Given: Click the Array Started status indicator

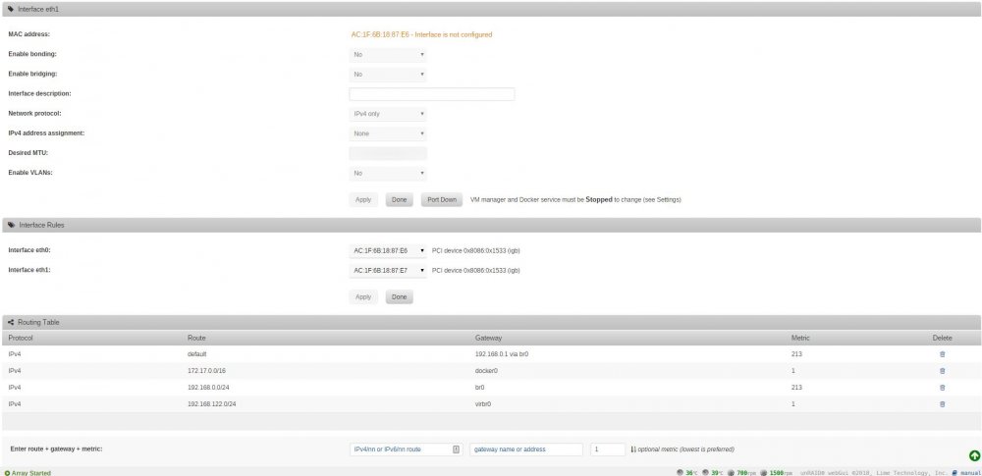Looking at the screenshot, I should (x=27, y=473).
